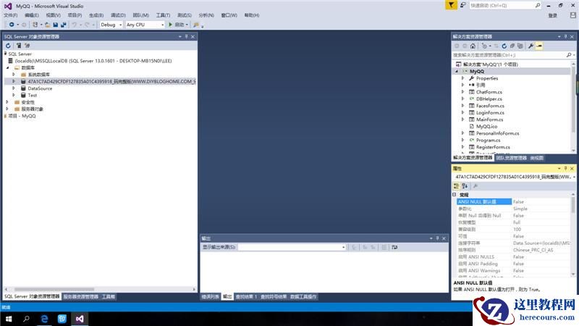
Task: Switch to the rightmost tab below Solution Explorer
Action: pyautogui.click(x=536, y=158)
